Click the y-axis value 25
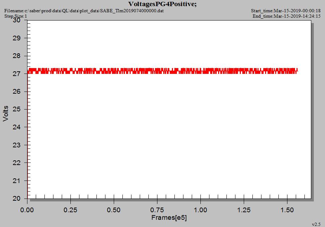325x227 pixels. pos(17,110)
